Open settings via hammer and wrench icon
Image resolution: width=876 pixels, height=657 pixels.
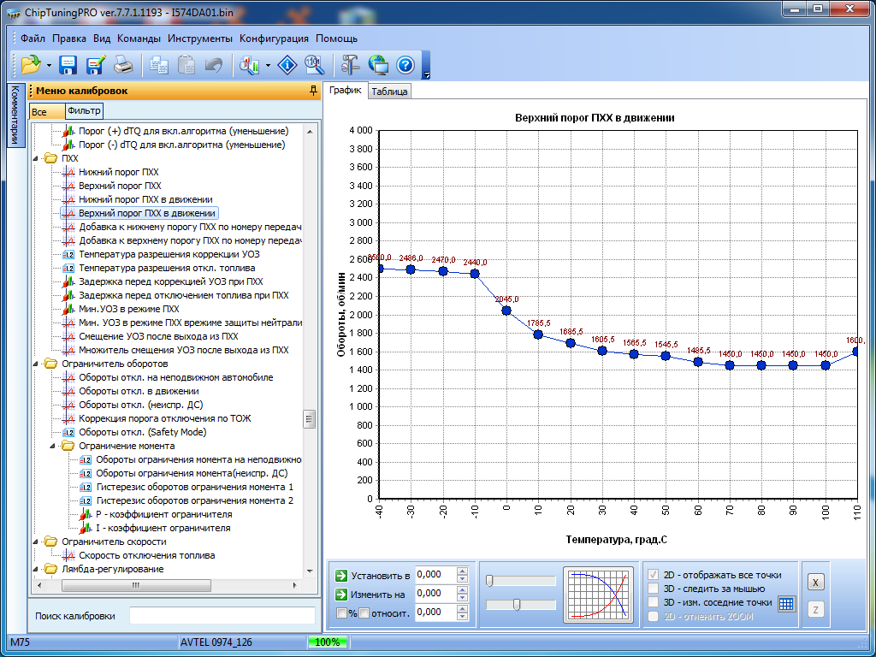point(350,64)
